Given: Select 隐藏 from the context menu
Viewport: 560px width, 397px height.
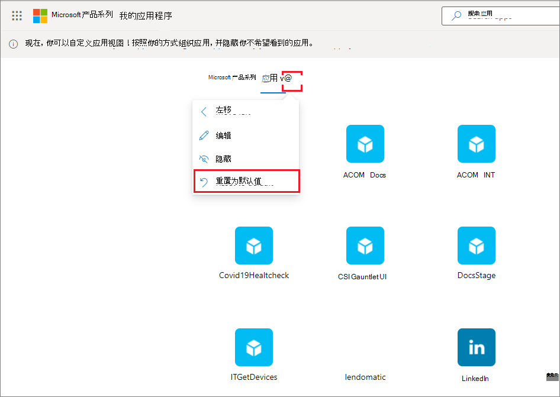Looking at the screenshot, I should [x=246, y=159].
